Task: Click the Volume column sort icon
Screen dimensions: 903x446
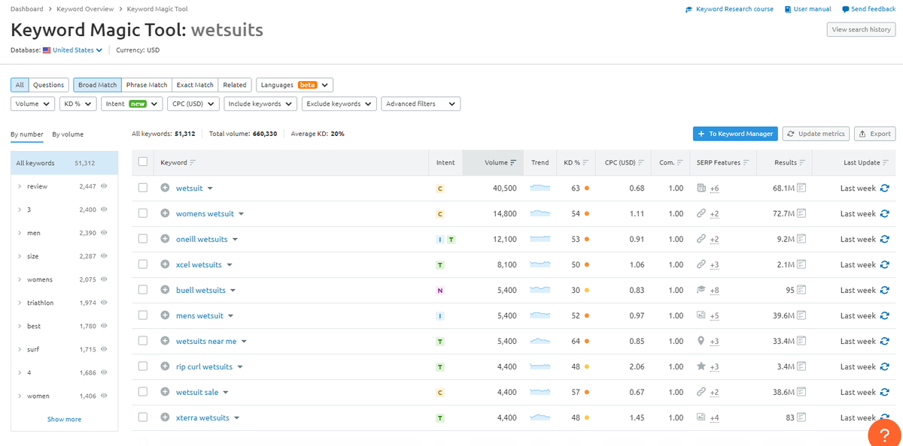Action: (x=513, y=163)
